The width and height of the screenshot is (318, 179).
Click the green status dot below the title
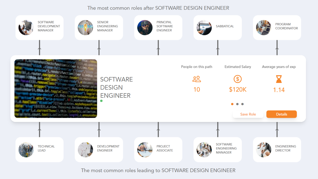pos(101,101)
